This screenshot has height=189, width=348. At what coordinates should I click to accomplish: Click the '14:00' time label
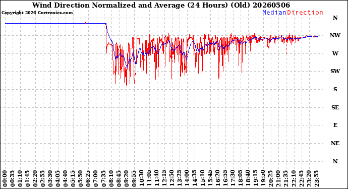pyautogui.click(x=187, y=179)
